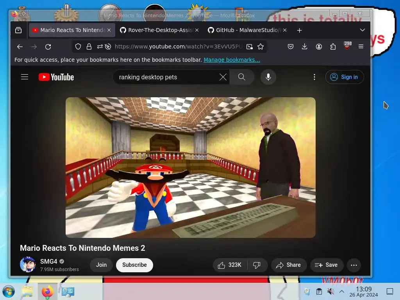Click Firefox taskbar icon
This screenshot has height=300, width=400.
pyautogui.click(x=47, y=291)
